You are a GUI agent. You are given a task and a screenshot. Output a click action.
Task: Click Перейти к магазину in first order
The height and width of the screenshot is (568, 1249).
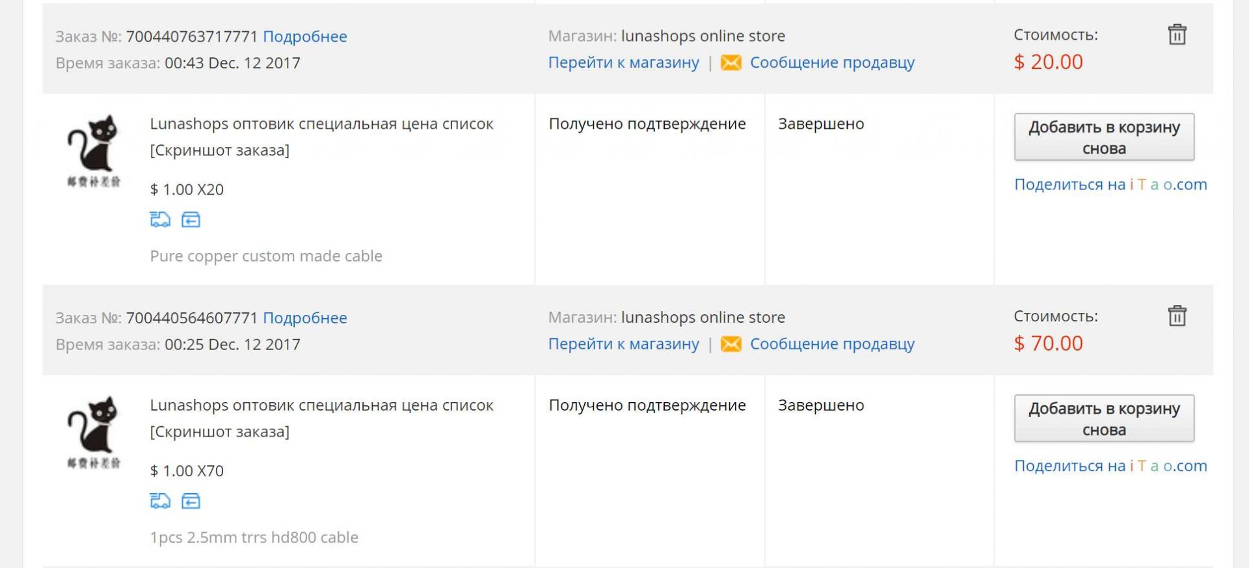(x=623, y=62)
